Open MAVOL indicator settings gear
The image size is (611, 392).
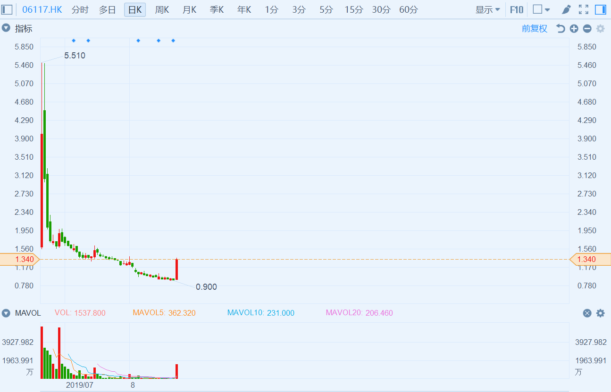tap(600, 313)
